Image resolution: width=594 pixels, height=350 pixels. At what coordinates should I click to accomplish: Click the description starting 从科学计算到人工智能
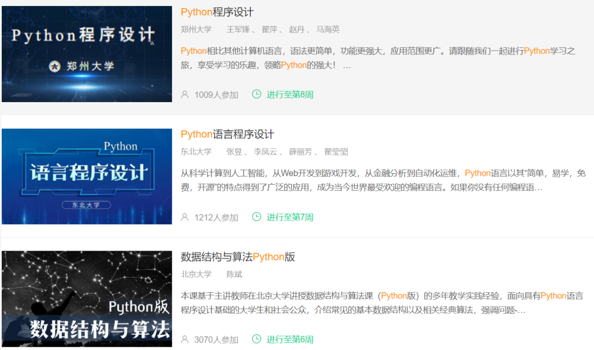pyautogui.click(x=383, y=180)
